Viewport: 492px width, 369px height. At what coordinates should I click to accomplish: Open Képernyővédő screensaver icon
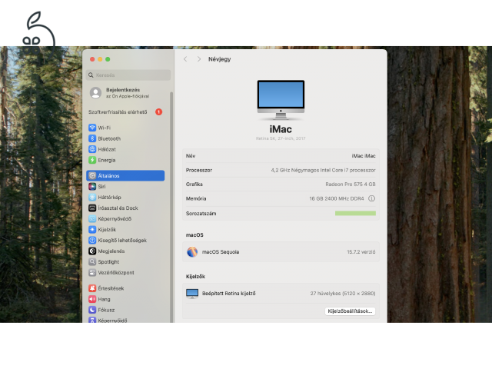(x=92, y=218)
